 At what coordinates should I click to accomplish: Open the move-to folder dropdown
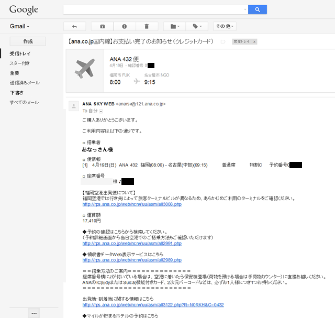pos(174,26)
